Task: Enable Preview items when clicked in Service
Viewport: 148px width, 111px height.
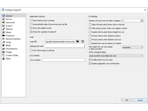Action: point(90,40)
